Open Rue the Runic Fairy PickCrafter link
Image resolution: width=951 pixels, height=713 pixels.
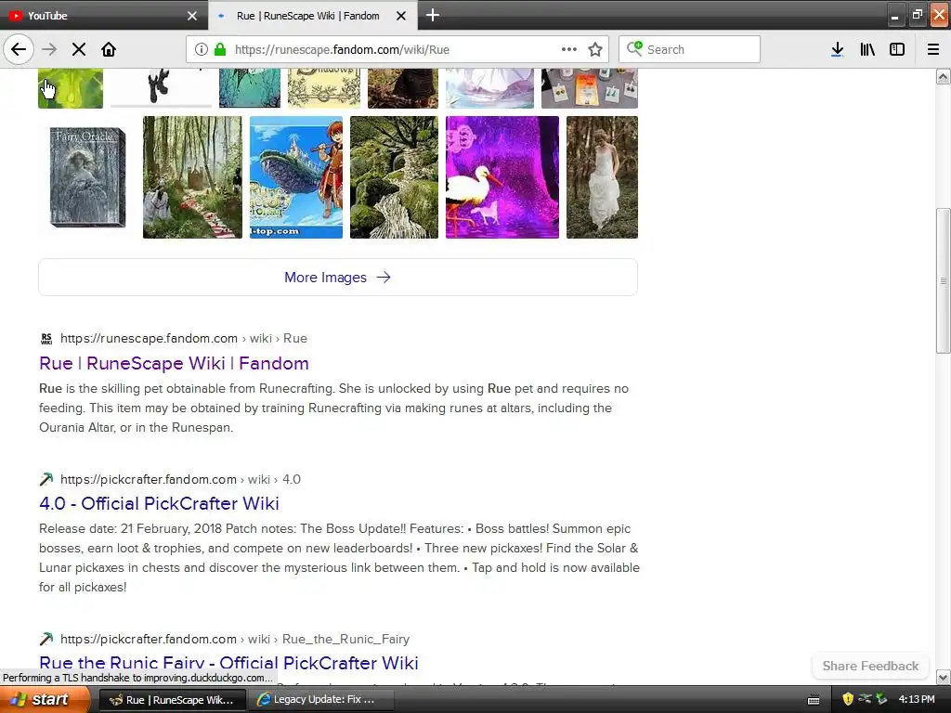pos(228,663)
